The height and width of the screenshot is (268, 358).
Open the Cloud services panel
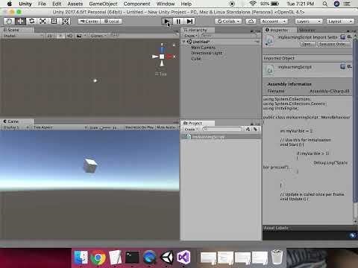pos(251,22)
